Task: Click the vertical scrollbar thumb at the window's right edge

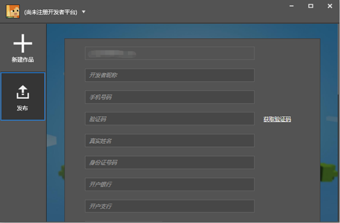Action: [339, 59]
